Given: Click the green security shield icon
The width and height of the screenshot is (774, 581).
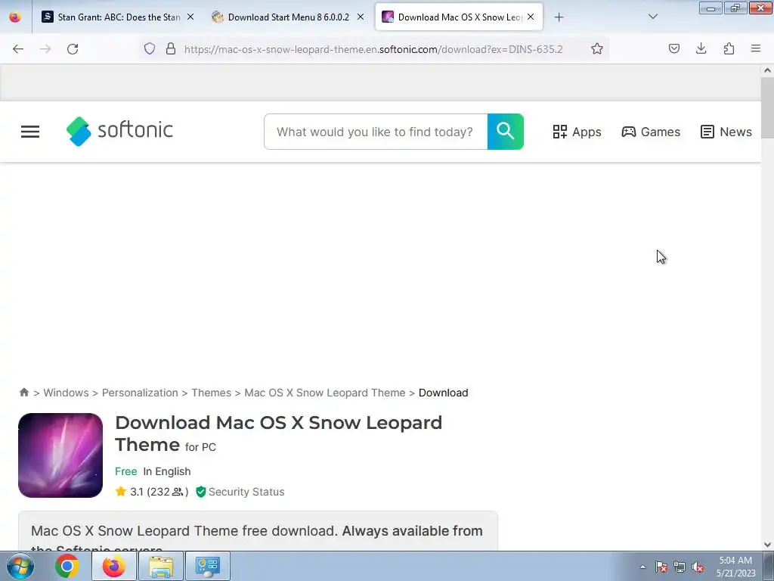Looking at the screenshot, I should point(200,492).
